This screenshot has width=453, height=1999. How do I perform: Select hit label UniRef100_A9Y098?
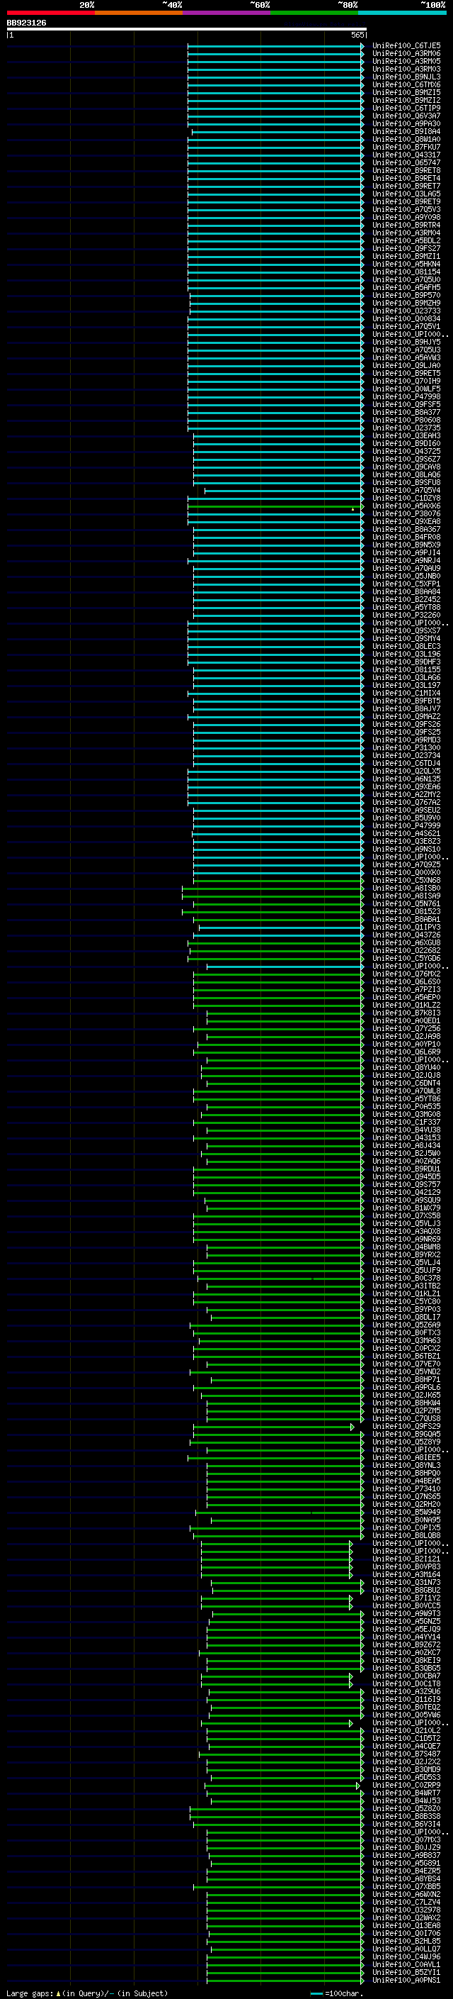click(x=406, y=217)
